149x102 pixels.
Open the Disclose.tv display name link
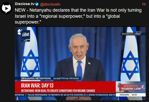tap(25, 4)
